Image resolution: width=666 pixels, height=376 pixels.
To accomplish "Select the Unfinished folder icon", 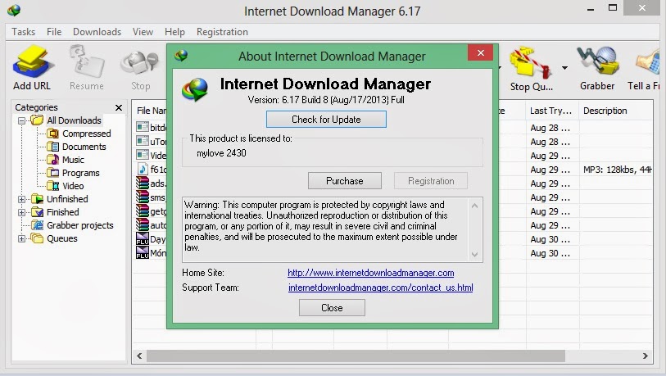I will pos(38,199).
